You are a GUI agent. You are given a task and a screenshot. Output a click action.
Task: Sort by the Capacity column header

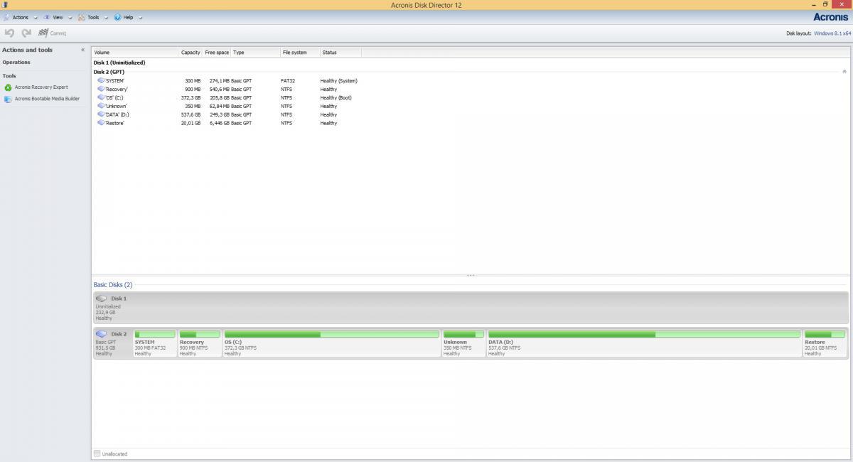191,52
